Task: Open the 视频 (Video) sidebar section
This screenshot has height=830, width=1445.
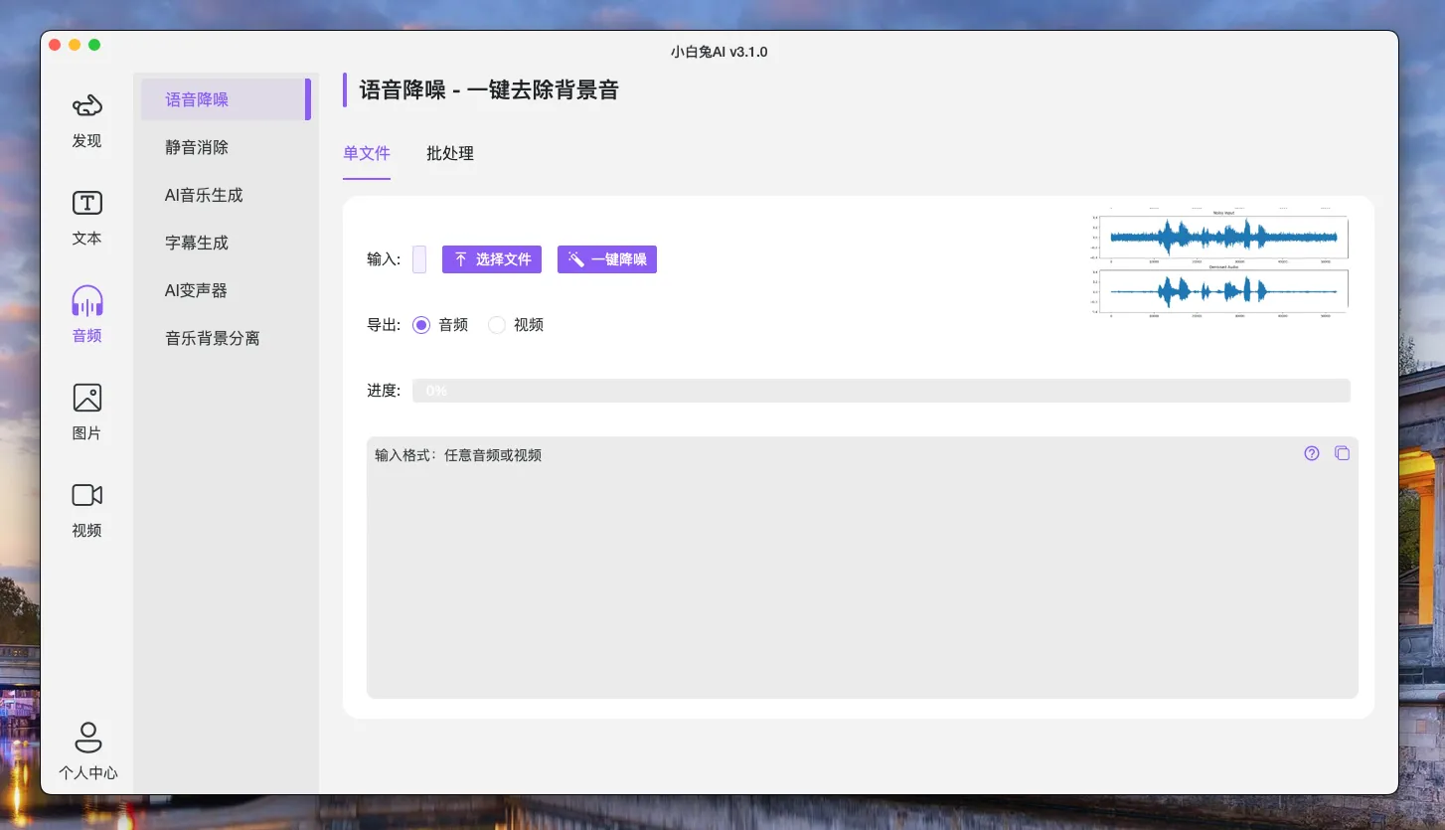Action: click(x=87, y=509)
